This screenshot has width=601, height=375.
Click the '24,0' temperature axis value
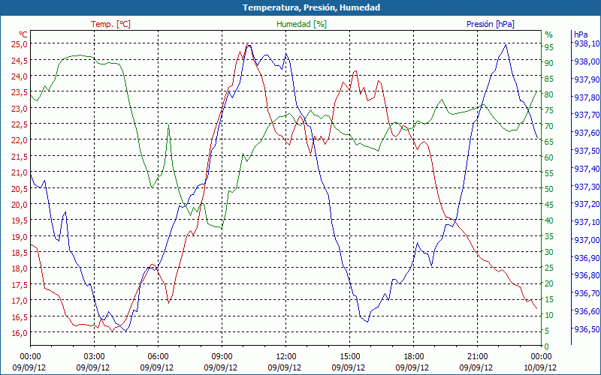point(19,76)
